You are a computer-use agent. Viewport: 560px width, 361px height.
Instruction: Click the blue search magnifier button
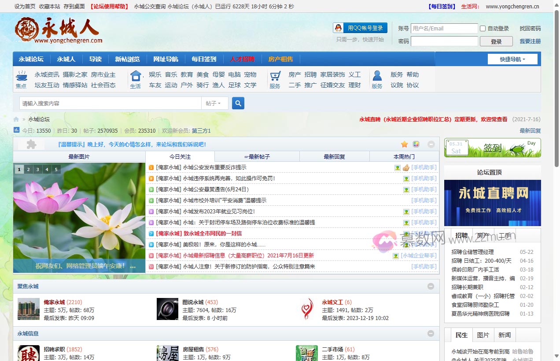238,103
